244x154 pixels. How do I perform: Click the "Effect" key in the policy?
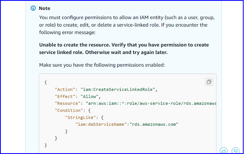(65, 96)
